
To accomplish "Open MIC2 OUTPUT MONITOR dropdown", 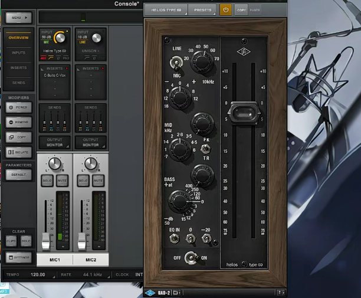I will (91, 142).
